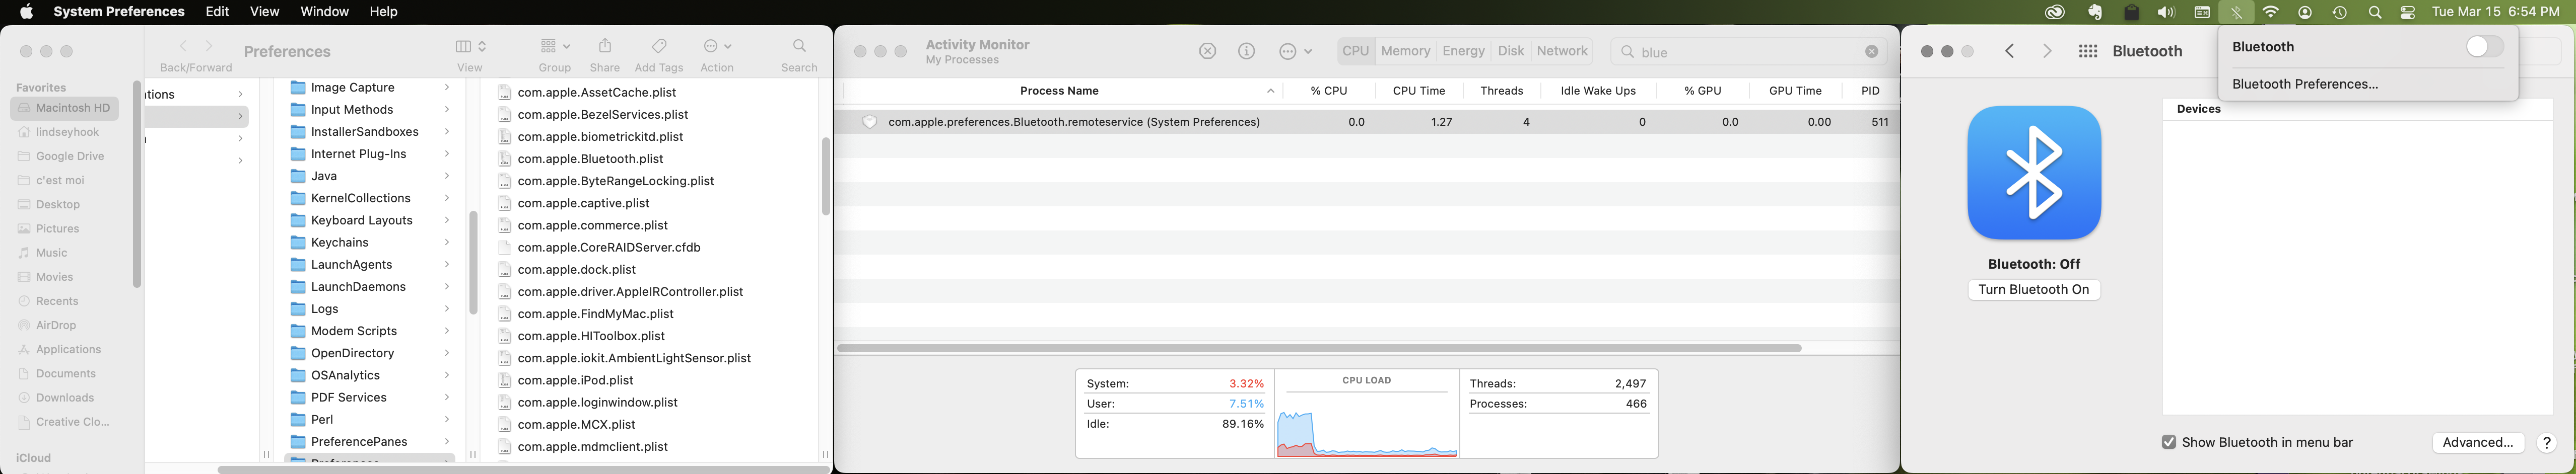Viewport: 2576px width, 474px height.
Task: Click the Add Tags icon in Finder
Action: [659, 46]
